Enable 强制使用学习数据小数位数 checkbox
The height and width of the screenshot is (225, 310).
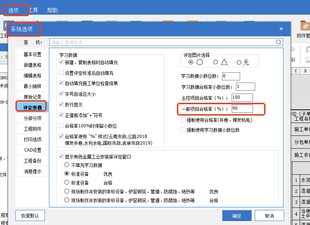(x=183, y=130)
